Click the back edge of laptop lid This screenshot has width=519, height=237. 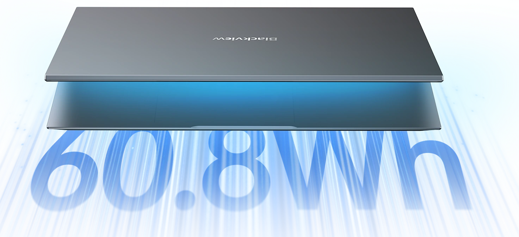click(x=244, y=7)
